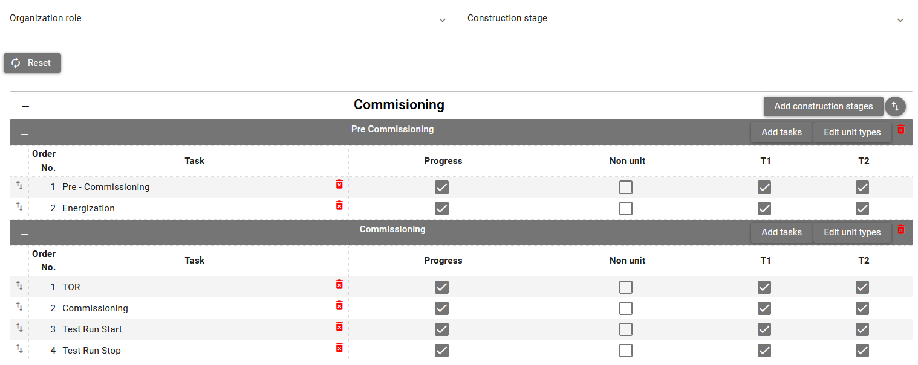Click reorder arrows for Test Run Start row

coord(19,328)
